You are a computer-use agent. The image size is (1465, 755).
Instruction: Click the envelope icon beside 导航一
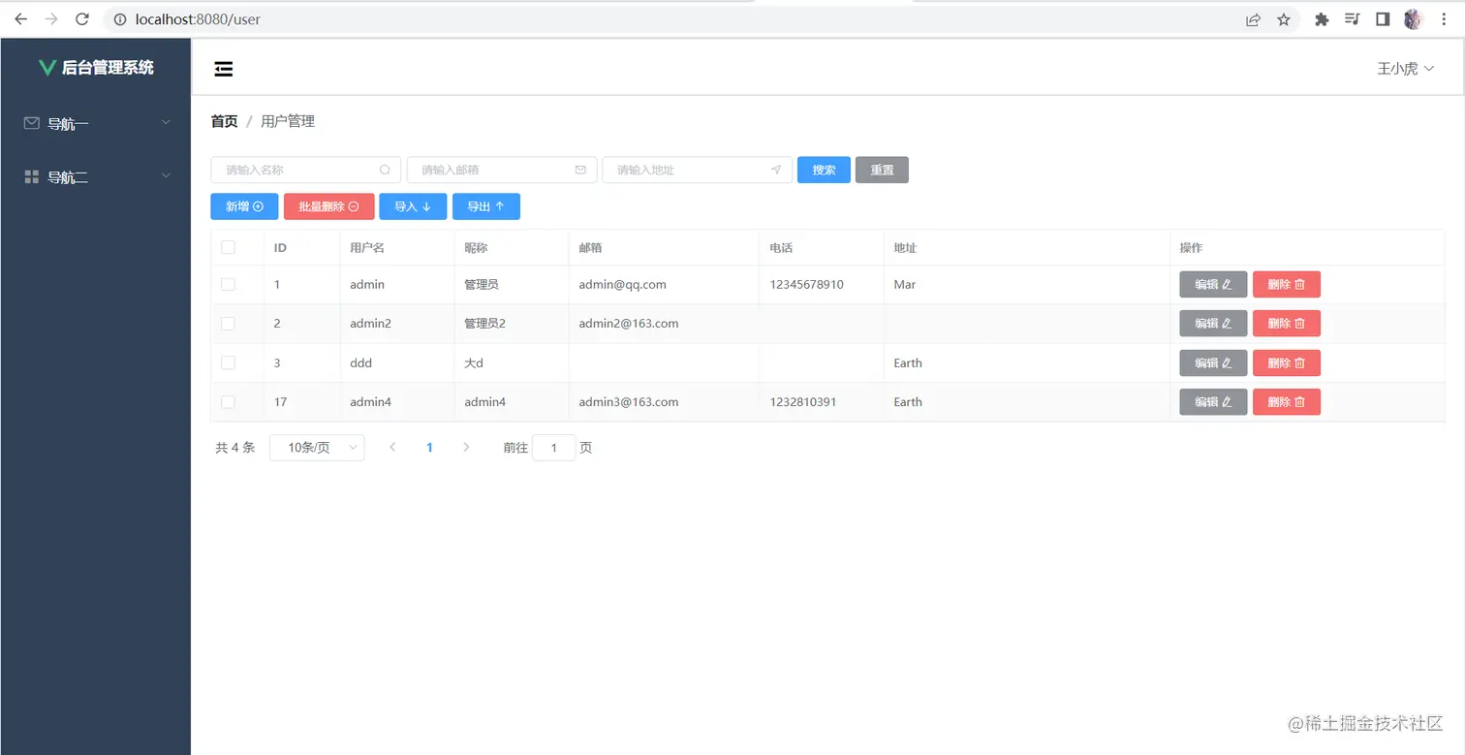pos(32,123)
